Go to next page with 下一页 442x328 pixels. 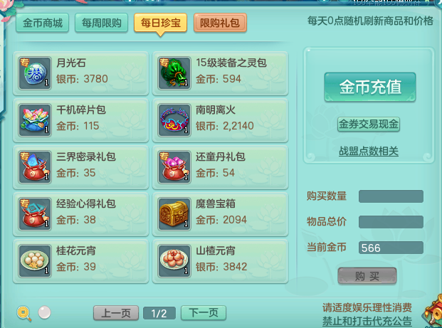(204, 313)
